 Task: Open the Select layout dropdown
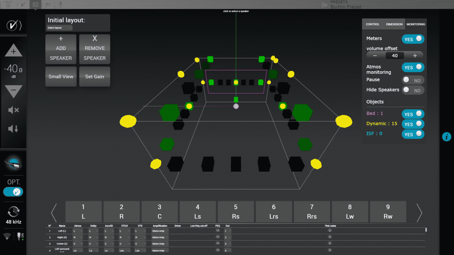(59, 28)
